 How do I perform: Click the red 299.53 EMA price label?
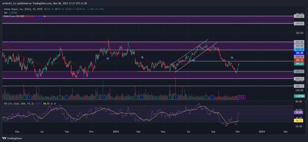(x=299, y=60)
